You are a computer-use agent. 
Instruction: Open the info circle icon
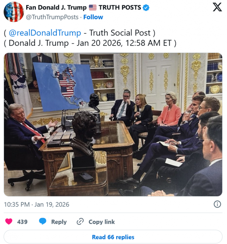pos(217,204)
